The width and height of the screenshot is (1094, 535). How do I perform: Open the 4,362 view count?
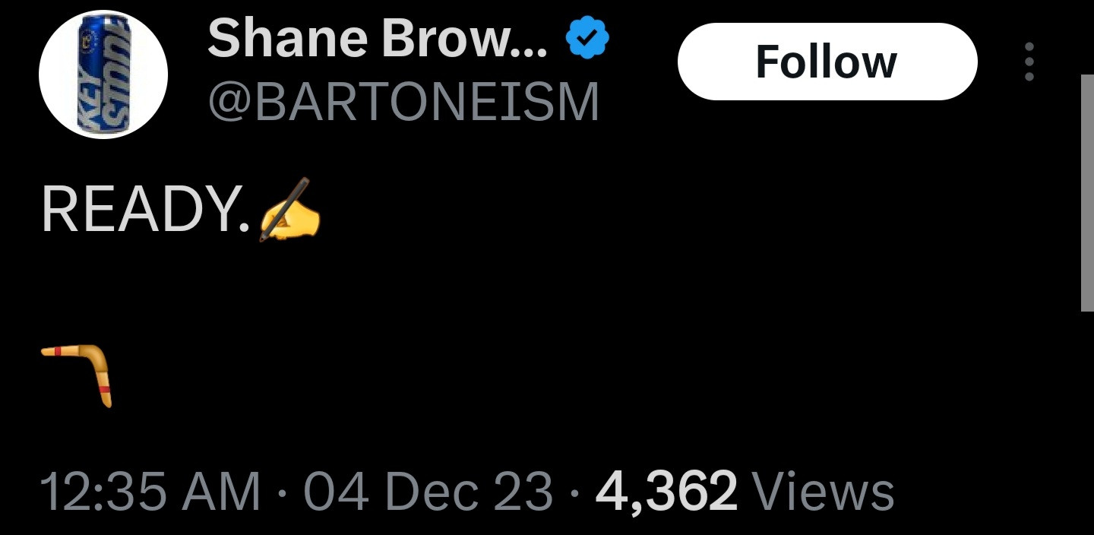[666, 491]
